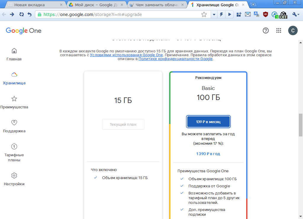The image size is (303, 219).
Task: Open Главная in the sidebar
Action: point(14,54)
